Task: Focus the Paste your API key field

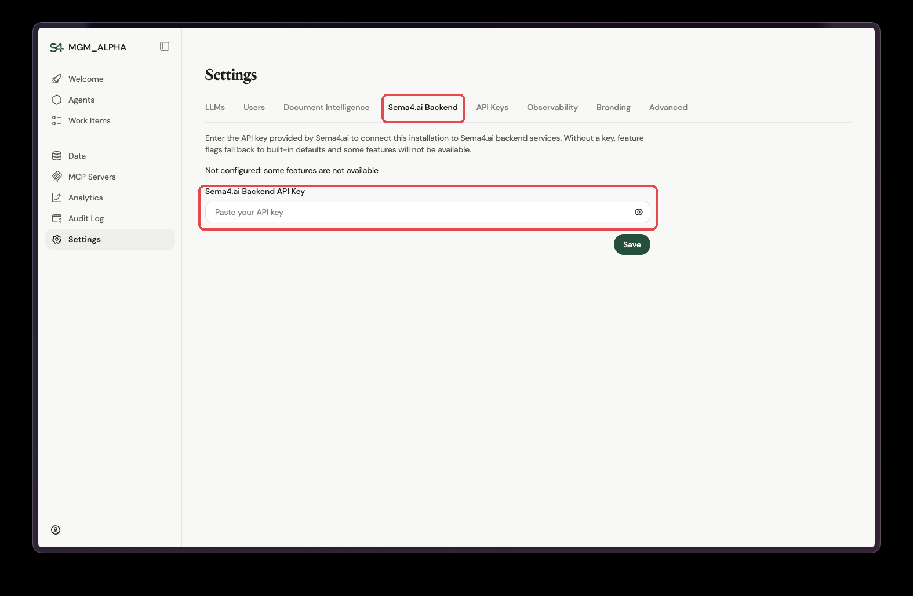Action: click(x=428, y=212)
